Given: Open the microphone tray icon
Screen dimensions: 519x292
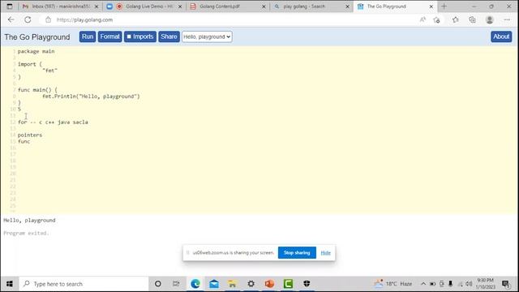Looking at the screenshot, I should [x=451, y=284].
